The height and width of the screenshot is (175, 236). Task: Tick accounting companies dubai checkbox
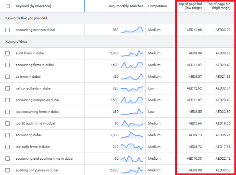tap(8, 100)
